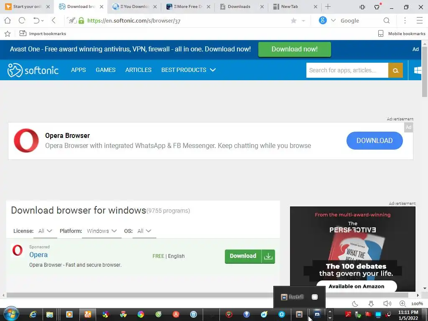Switch to the New Tab tab
Image resolution: width=428 pixels, height=321 pixels.
coord(290,7)
